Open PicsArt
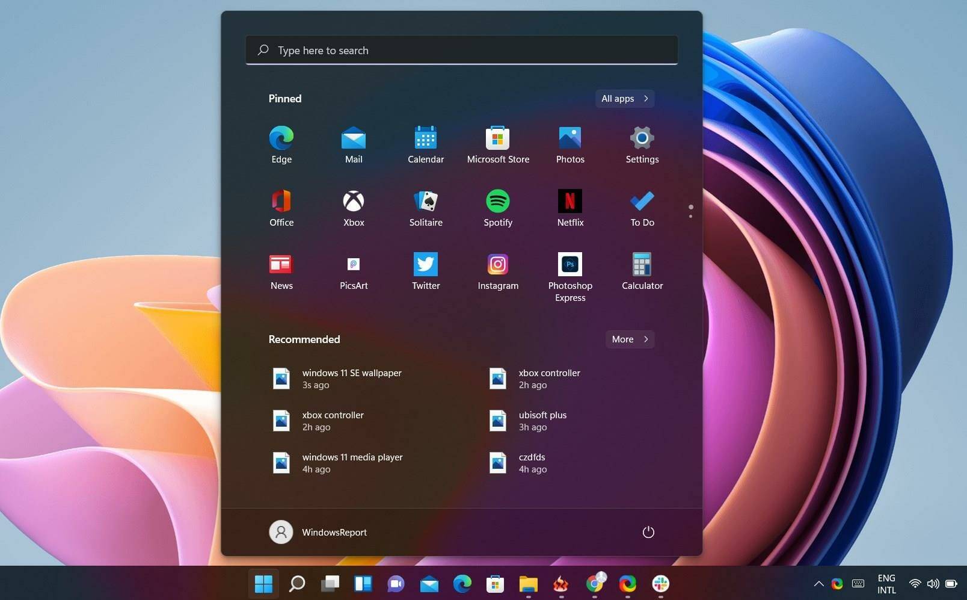967x600 pixels. [x=353, y=265]
